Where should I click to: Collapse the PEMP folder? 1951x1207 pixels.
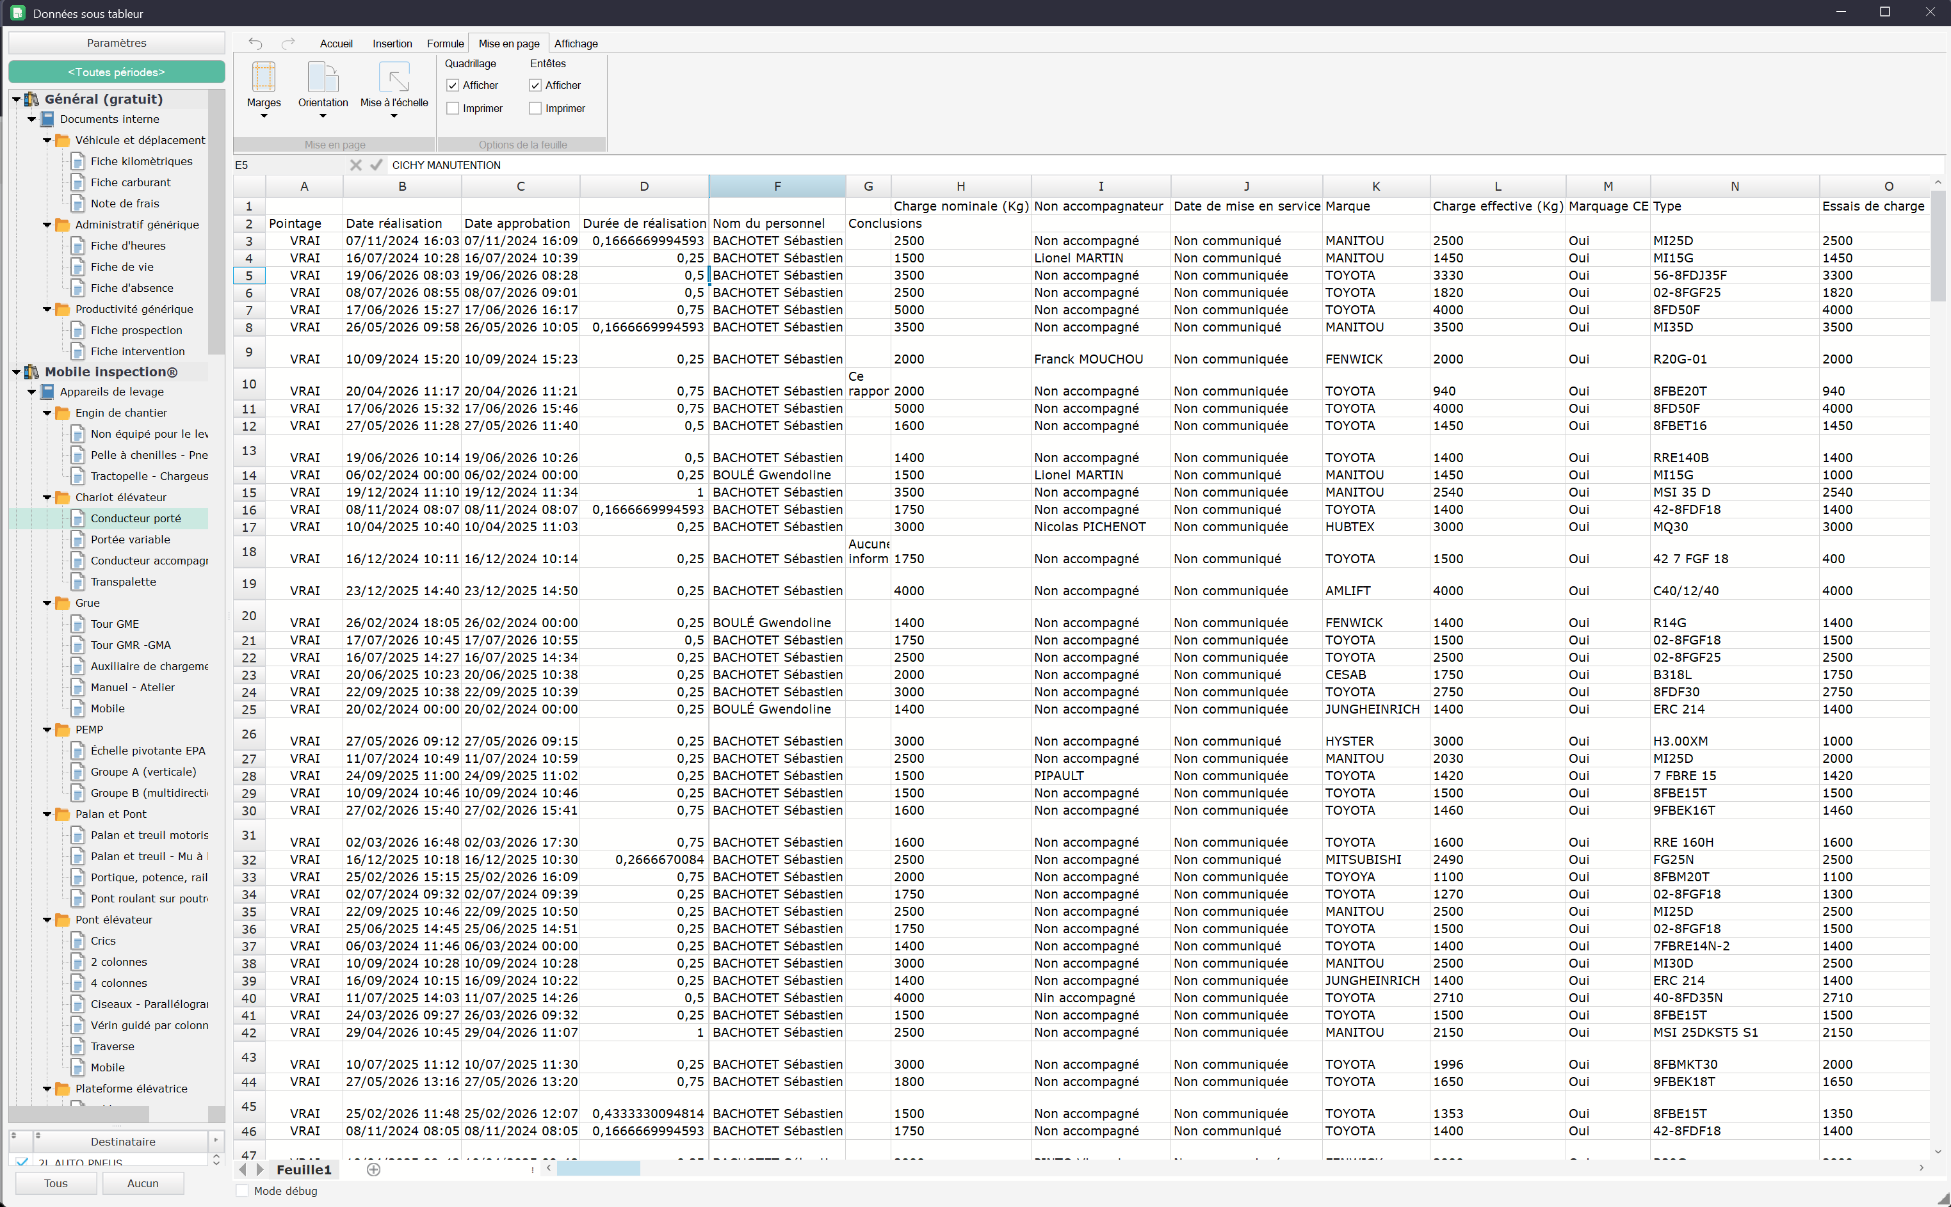point(46,730)
